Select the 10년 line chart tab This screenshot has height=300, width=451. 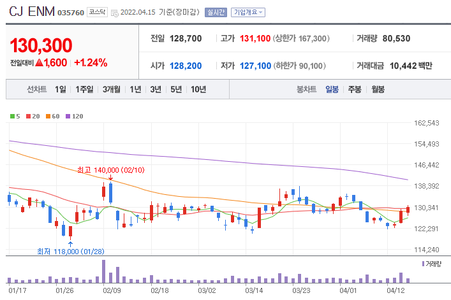click(198, 89)
